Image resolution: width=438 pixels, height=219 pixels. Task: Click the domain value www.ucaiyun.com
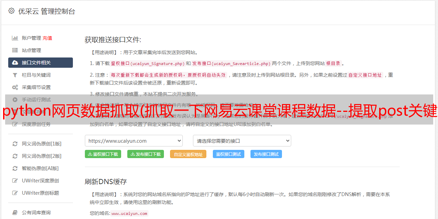pyautogui.click(x=129, y=213)
